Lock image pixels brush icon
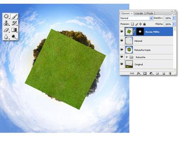The height and width of the screenshot is (152, 187). [x=137, y=24]
